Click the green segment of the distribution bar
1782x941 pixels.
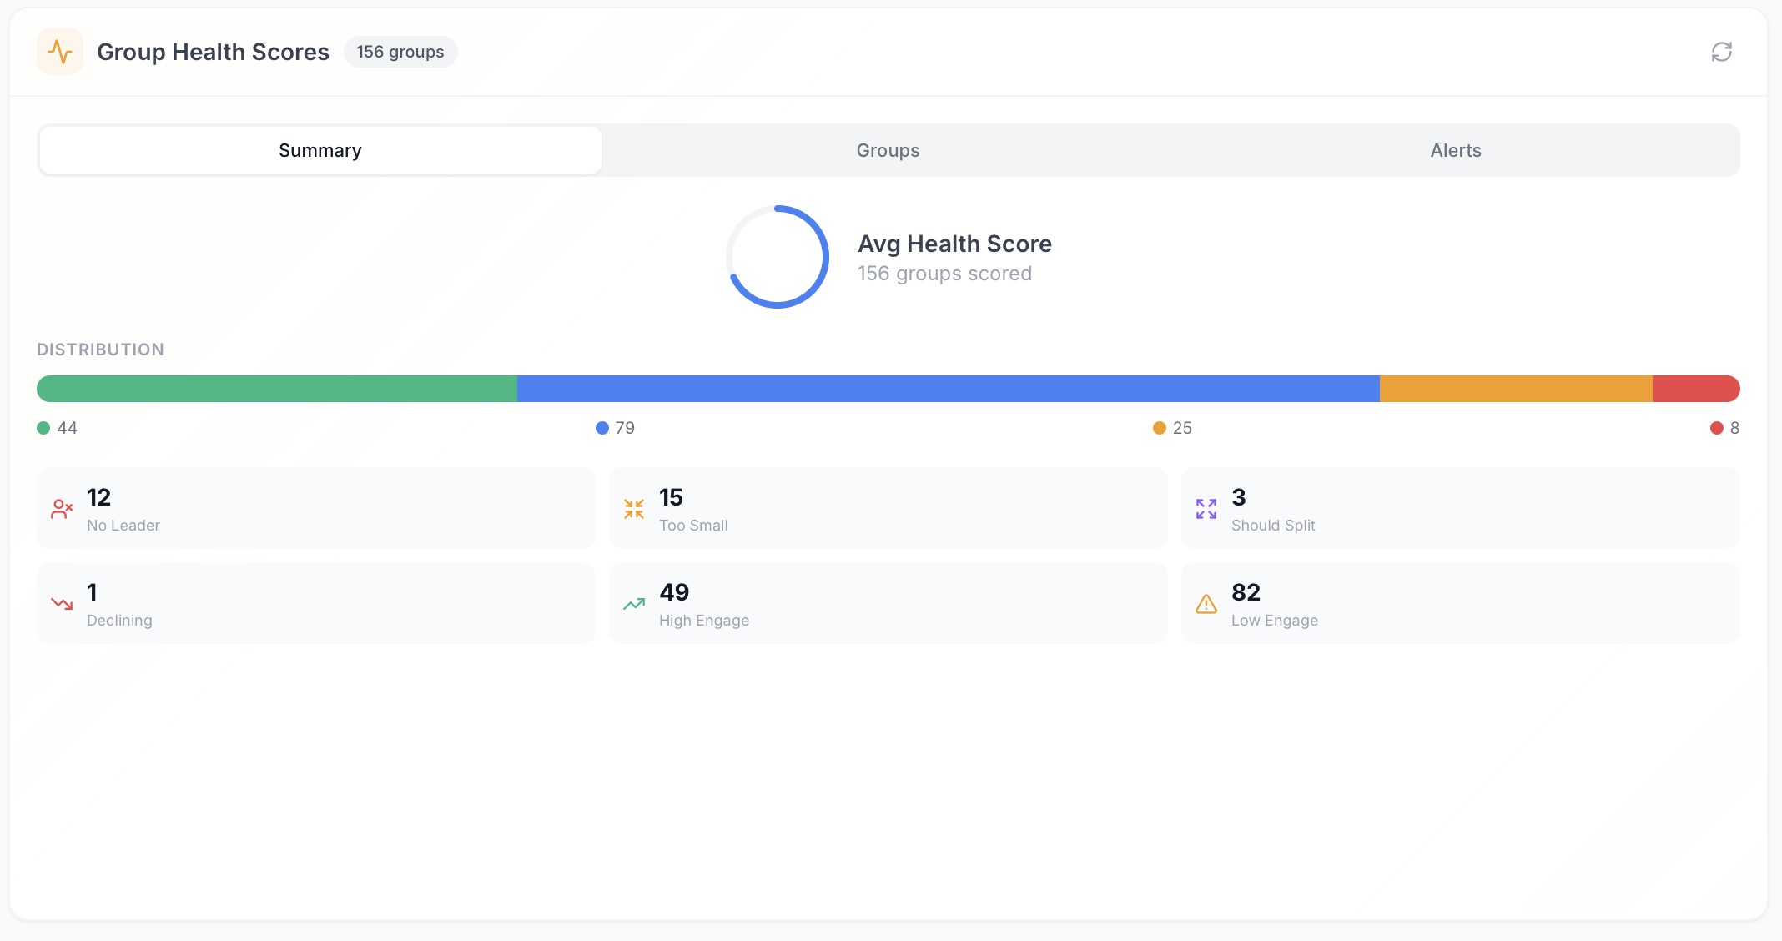[x=275, y=388]
